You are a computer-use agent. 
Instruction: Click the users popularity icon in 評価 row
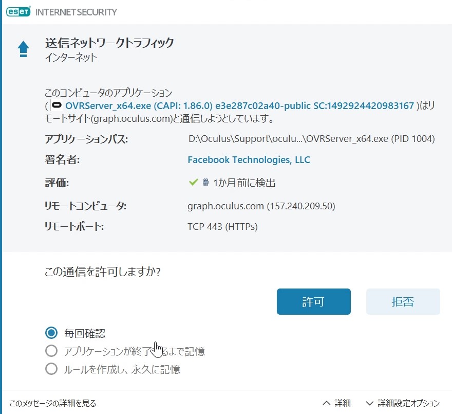205,182
